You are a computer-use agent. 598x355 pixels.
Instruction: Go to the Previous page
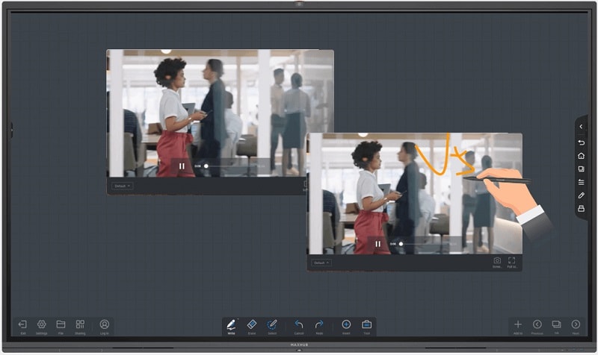click(x=537, y=324)
